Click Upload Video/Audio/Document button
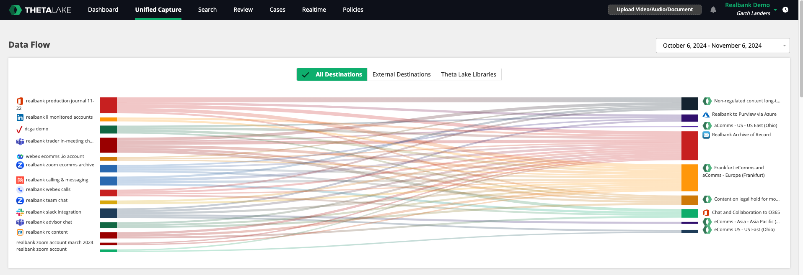This screenshot has height=275, width=803. [x=655, y=10]
